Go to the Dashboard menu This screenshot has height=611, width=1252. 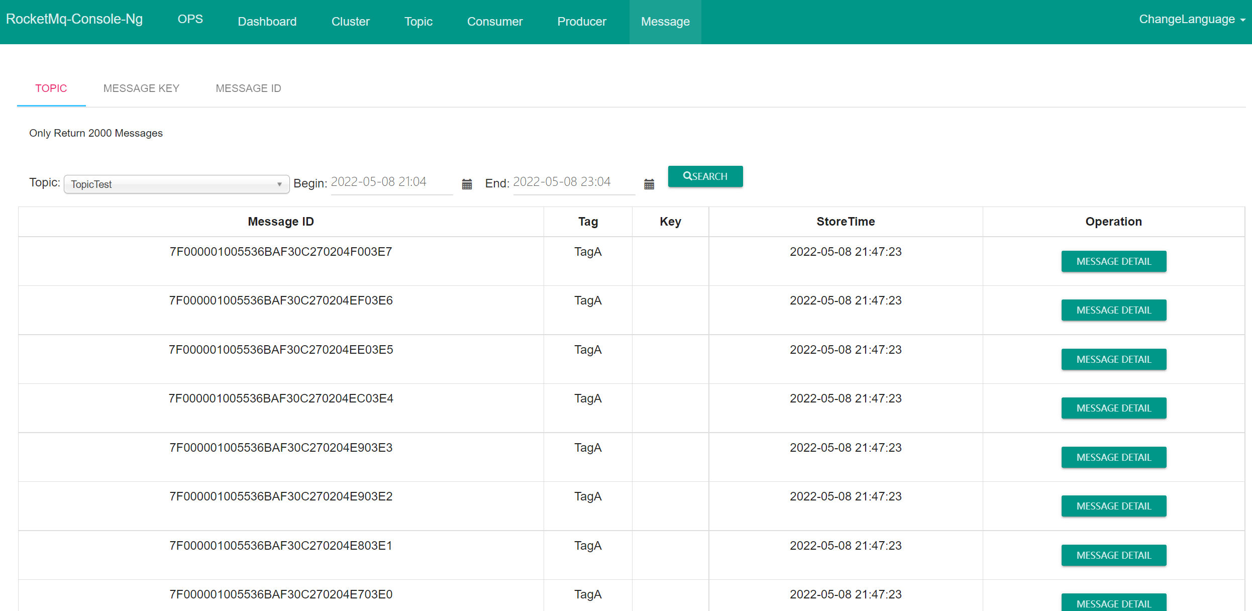point(267,22)
